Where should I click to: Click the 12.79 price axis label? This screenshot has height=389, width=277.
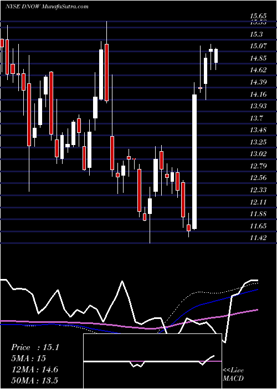(x=259, y=166)
